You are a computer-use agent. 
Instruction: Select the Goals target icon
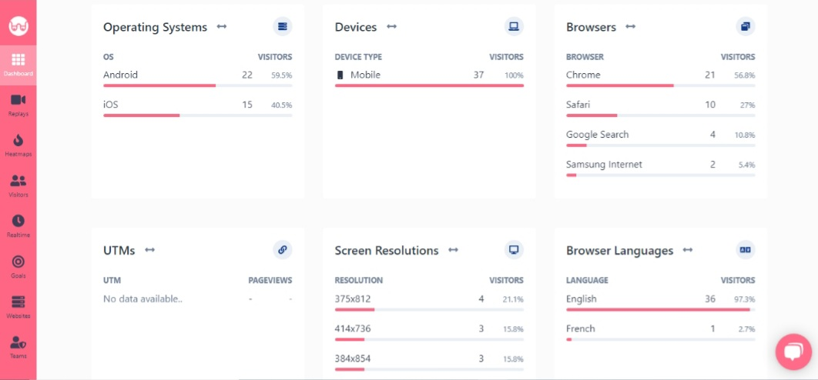click(18, 261)
